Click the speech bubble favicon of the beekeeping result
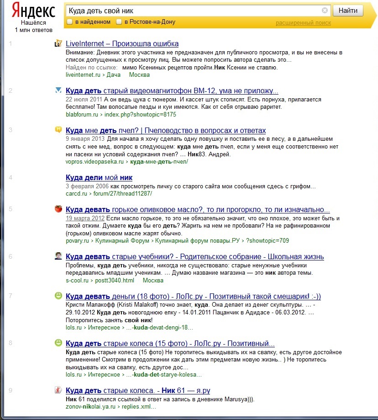This screenshot has width=378, height=420. (58, 130)
